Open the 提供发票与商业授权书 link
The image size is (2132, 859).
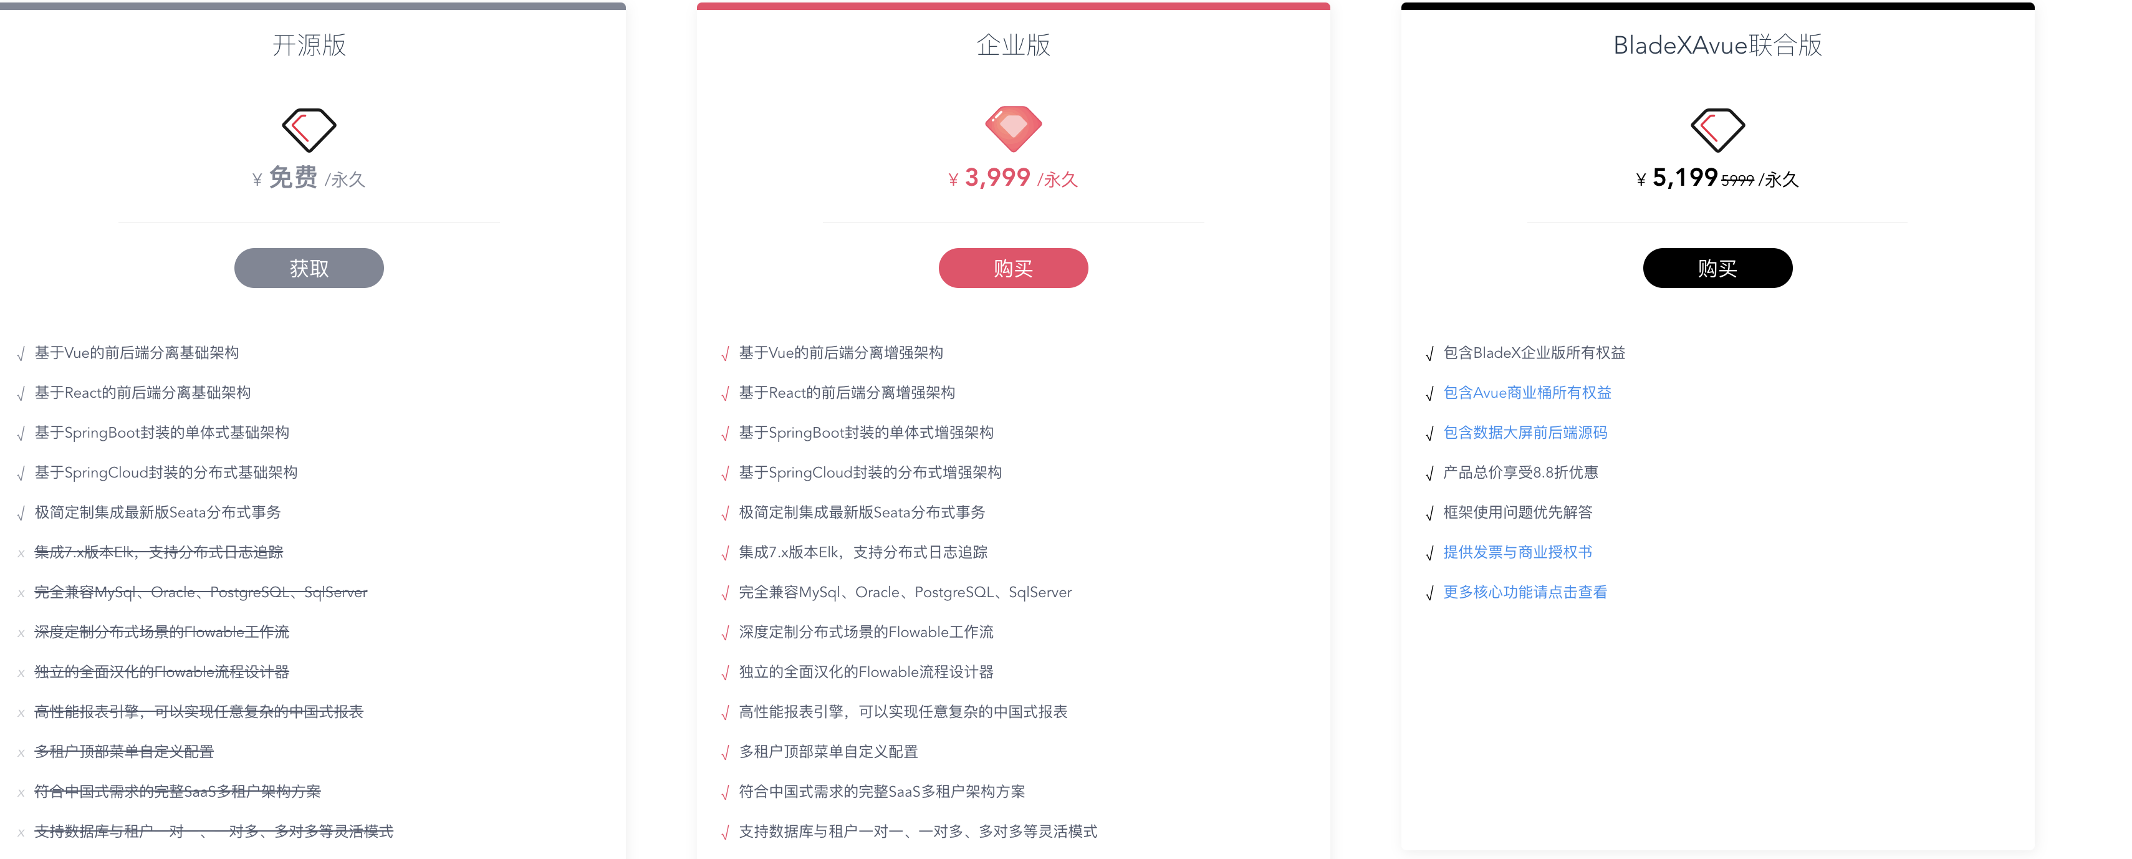pos(1517,552)
